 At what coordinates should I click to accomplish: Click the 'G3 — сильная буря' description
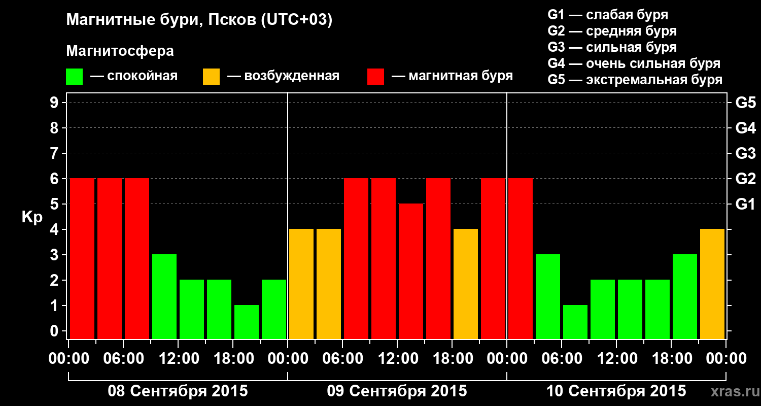click(x=612, y=47)
